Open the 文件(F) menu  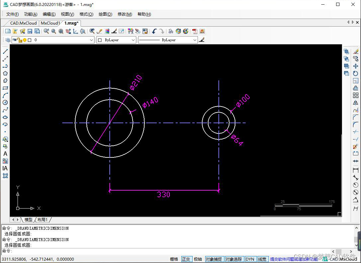tap(13, 14)
